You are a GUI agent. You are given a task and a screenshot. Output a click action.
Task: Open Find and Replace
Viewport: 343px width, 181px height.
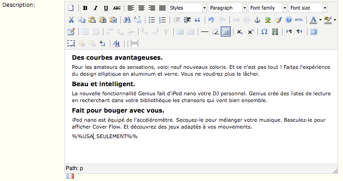138,20
